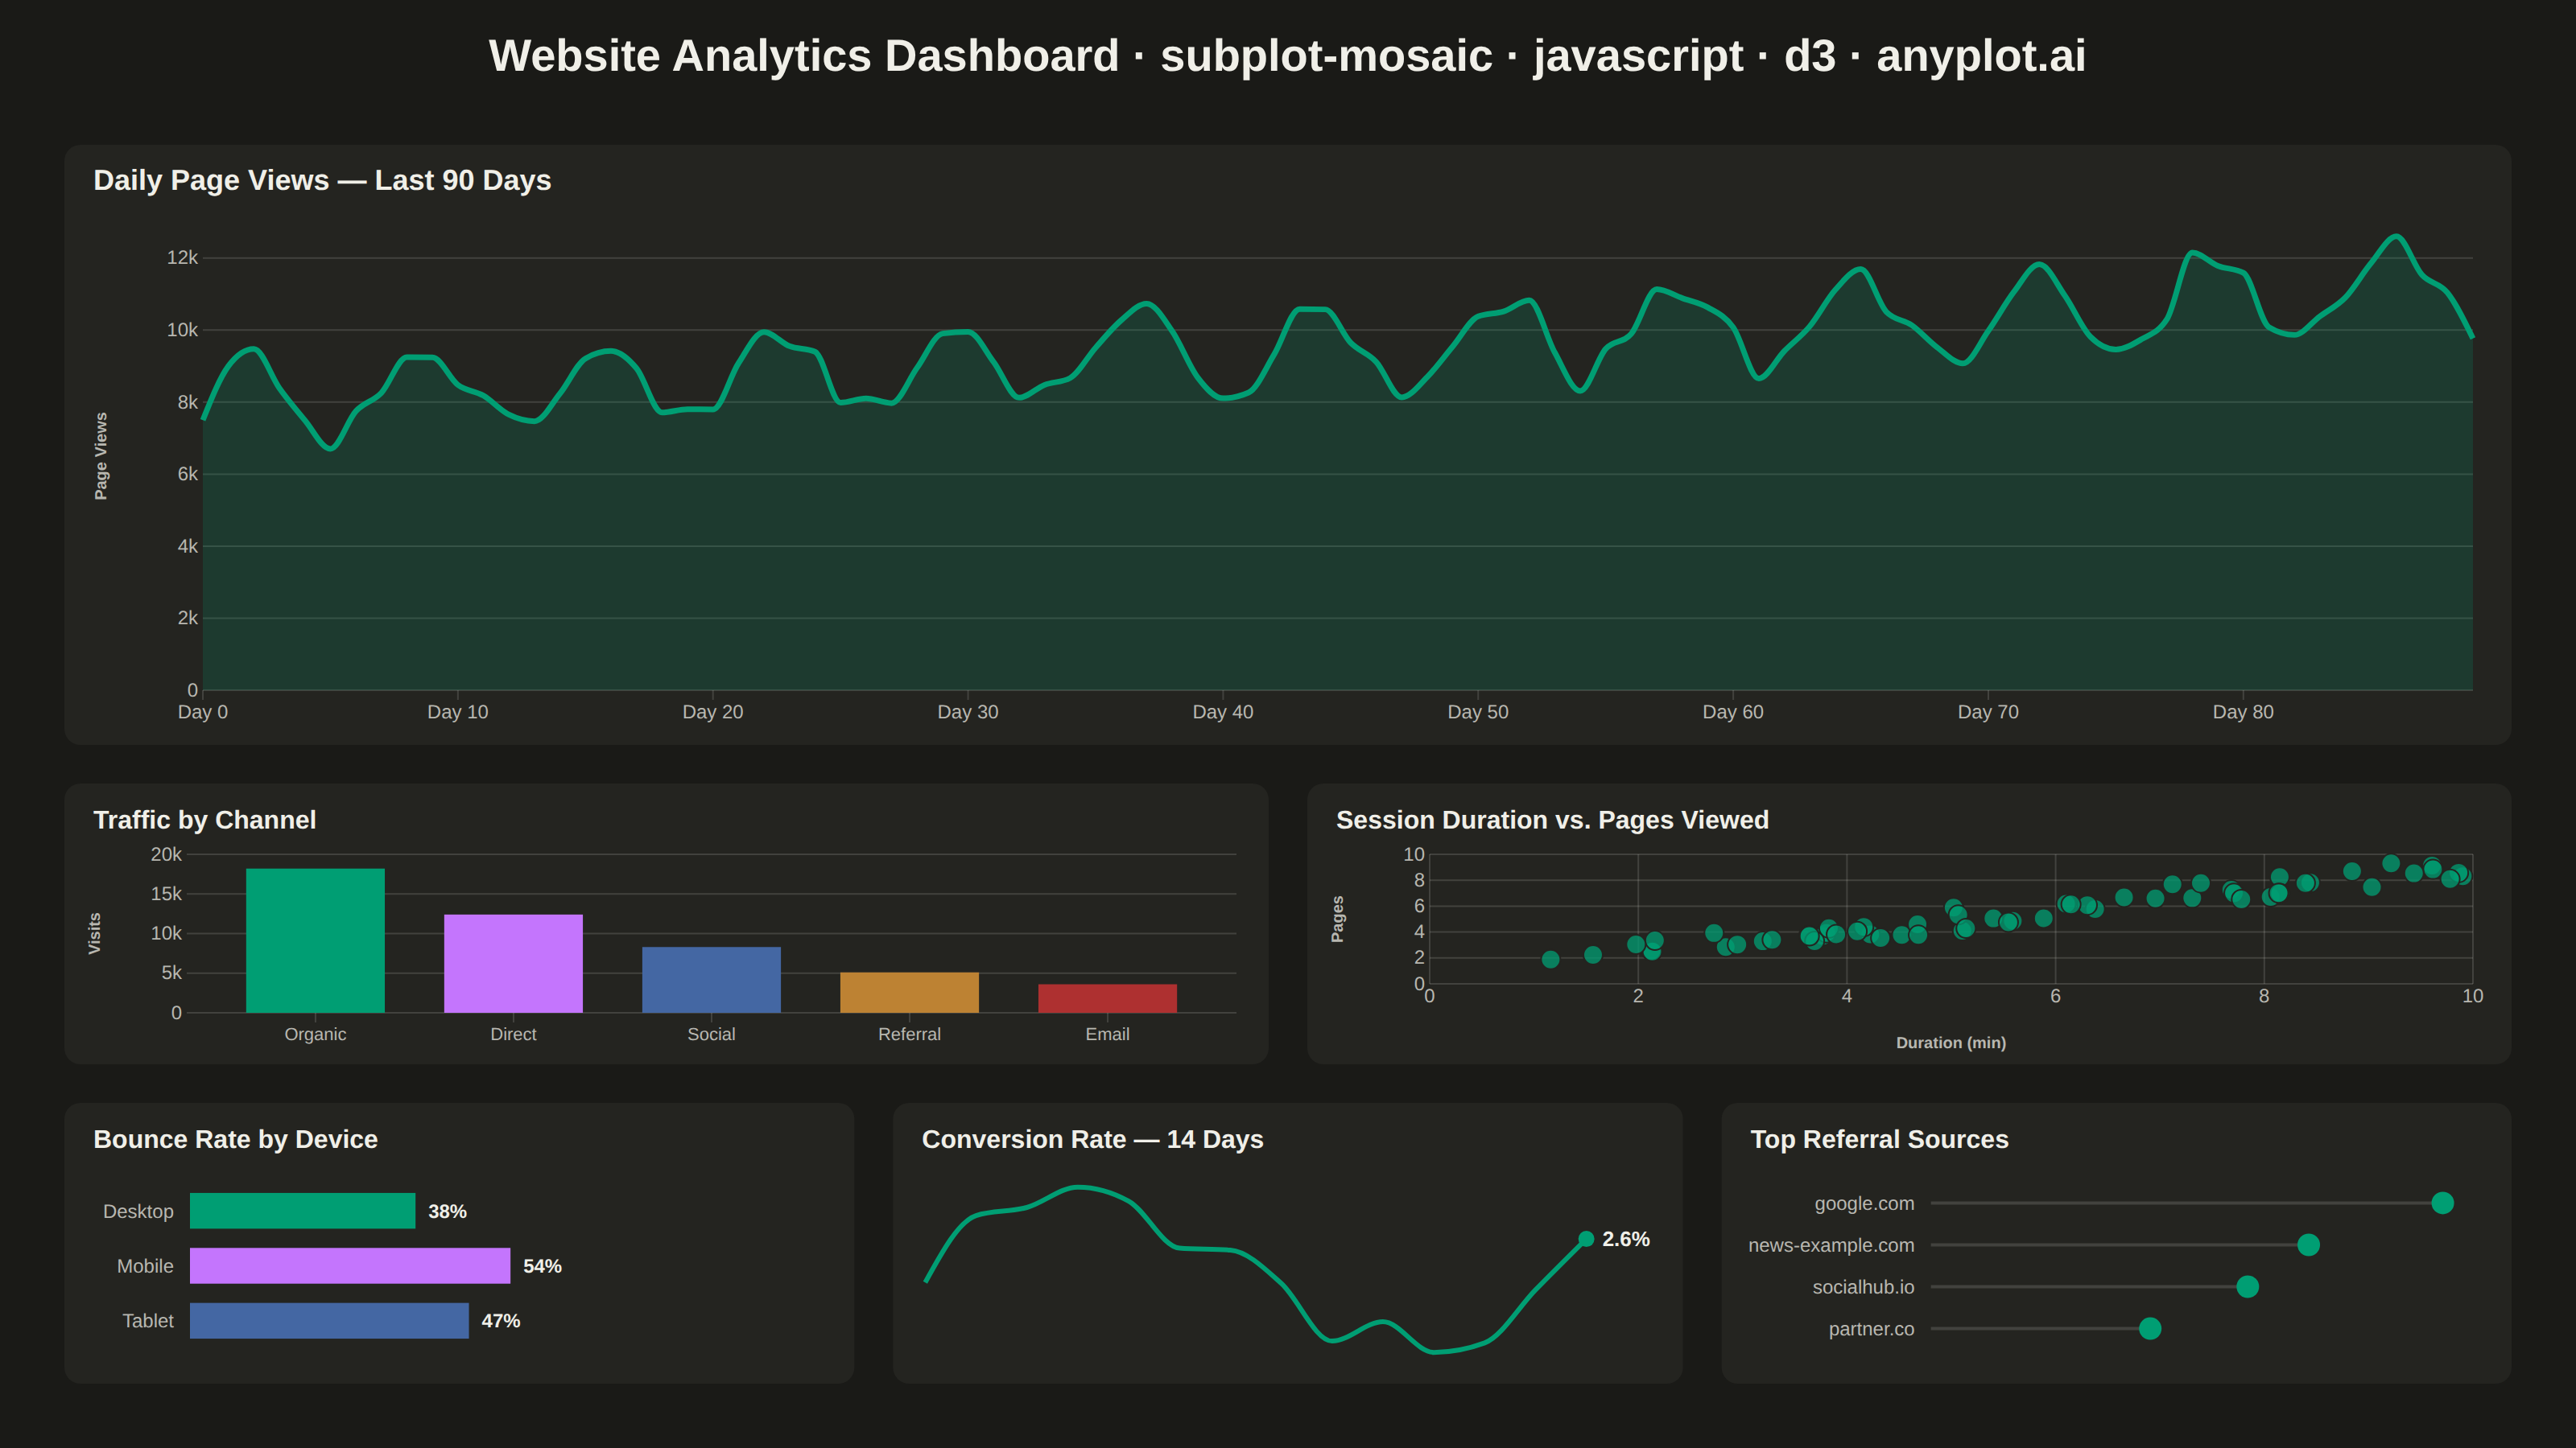Click the google.com lollipop dot
Image resolution: width=2576 pixels, height=1448 pixels.
(x=2442, y=1203)
